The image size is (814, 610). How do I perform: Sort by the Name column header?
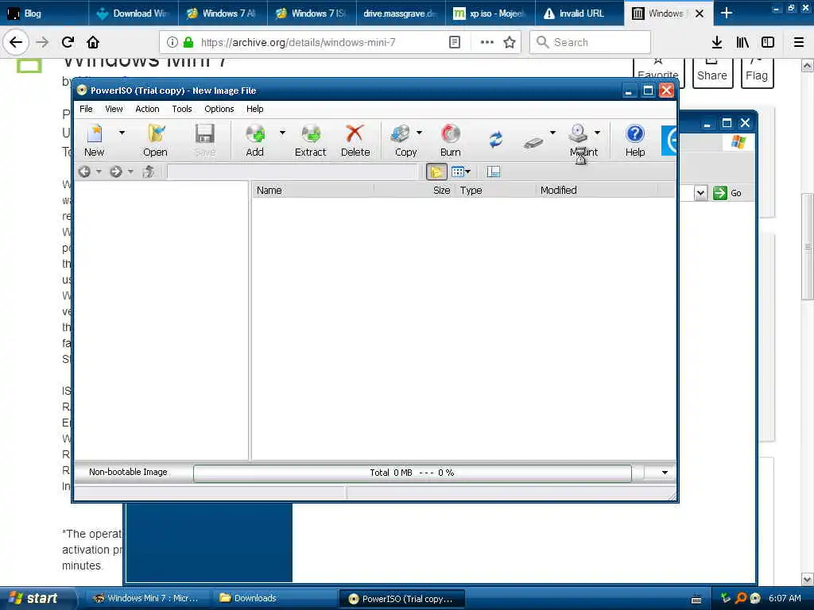(x=313, y=191)
